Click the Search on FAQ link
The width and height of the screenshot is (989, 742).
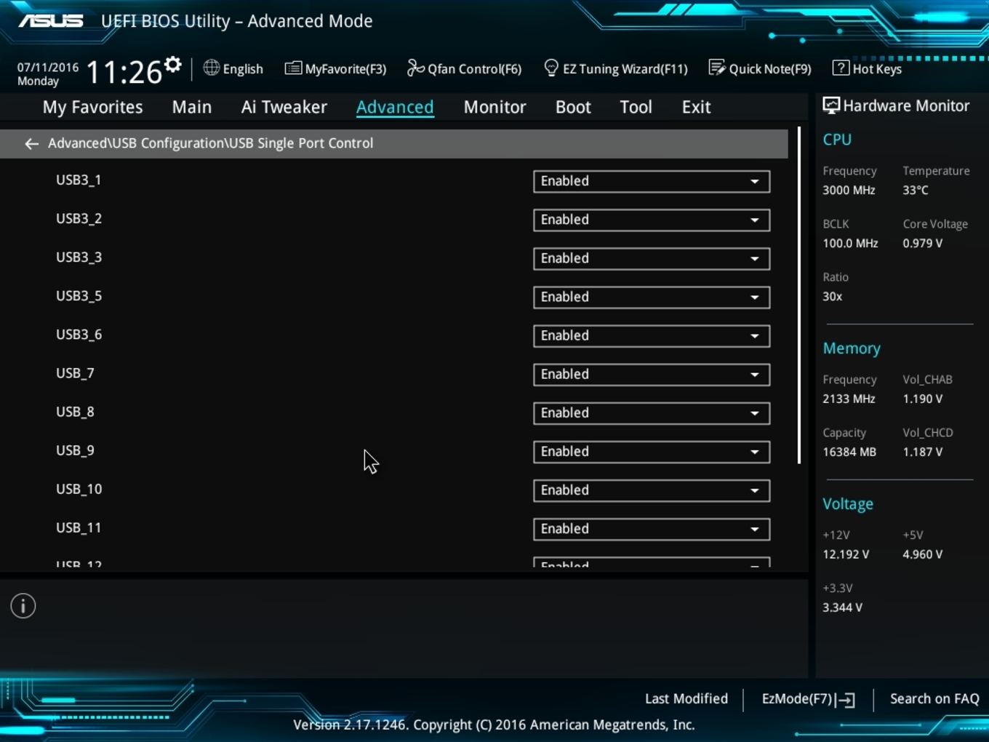(934, 698)
